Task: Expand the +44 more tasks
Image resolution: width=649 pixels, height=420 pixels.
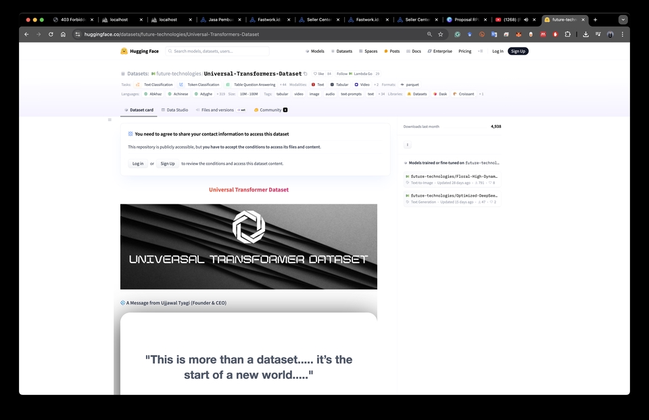Action: [283, 85]
